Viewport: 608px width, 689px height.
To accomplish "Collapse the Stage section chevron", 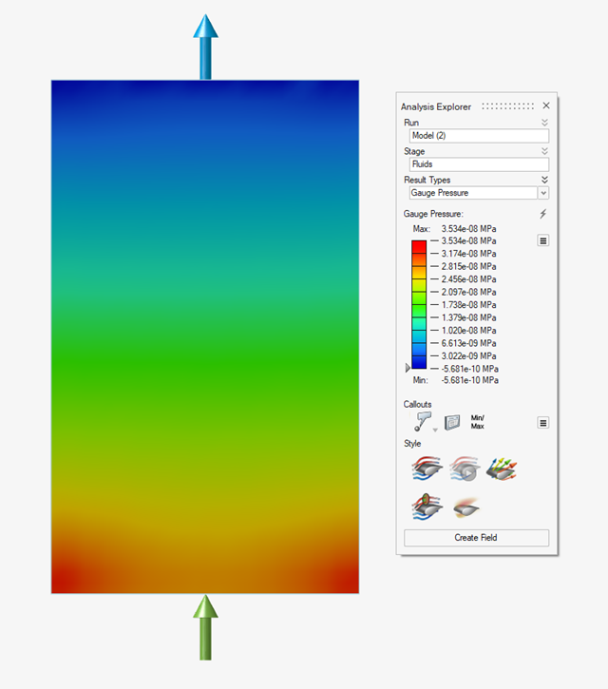I will click(544, 151).
